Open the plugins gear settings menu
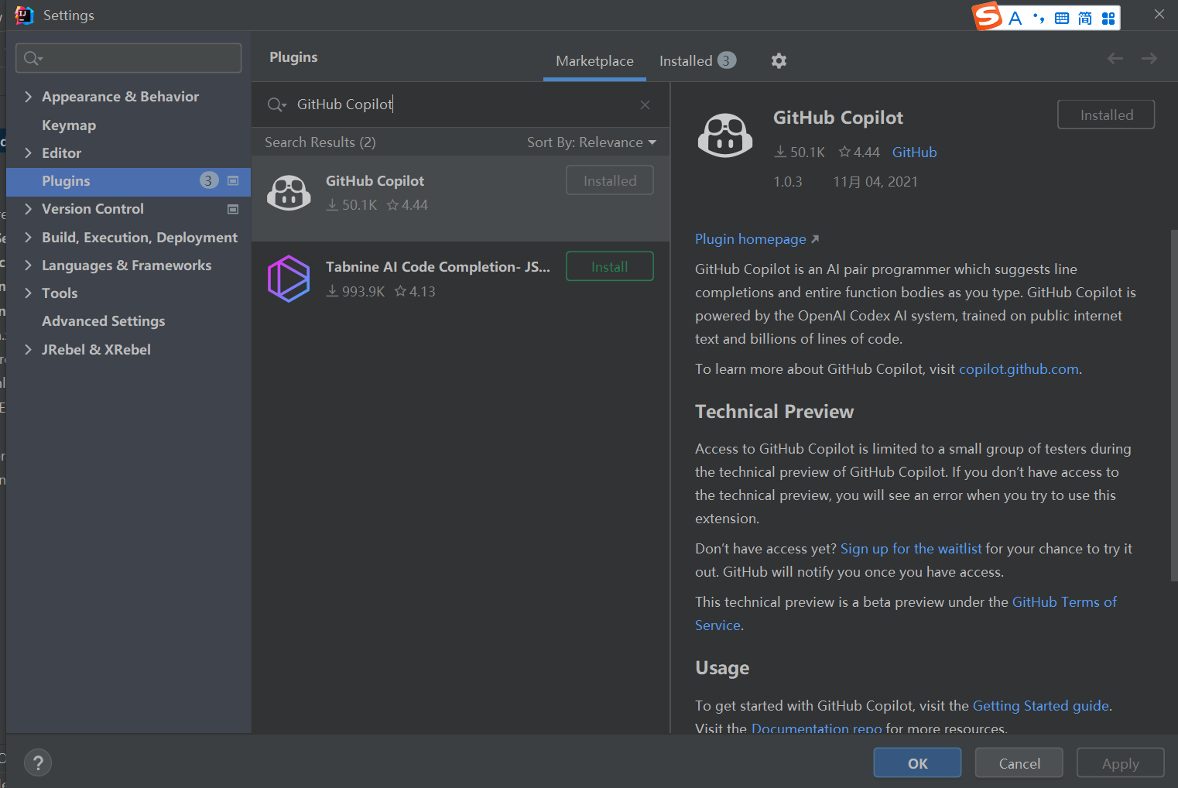 pyautogui.click(x=779, y=60)
